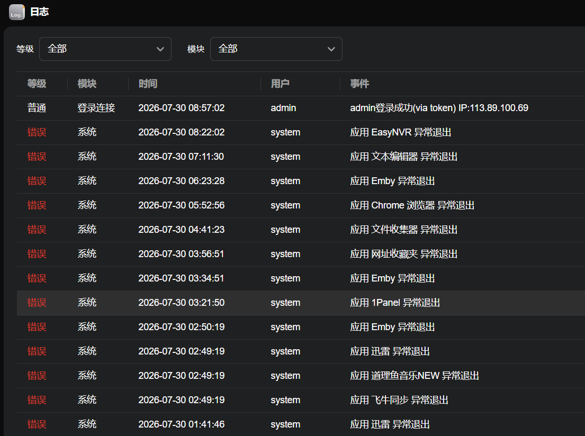The height and width of the screenshot is (436, 585).
Task: Select the Chrome 浏览器 异常退出 log row
Action: point(301,205)
